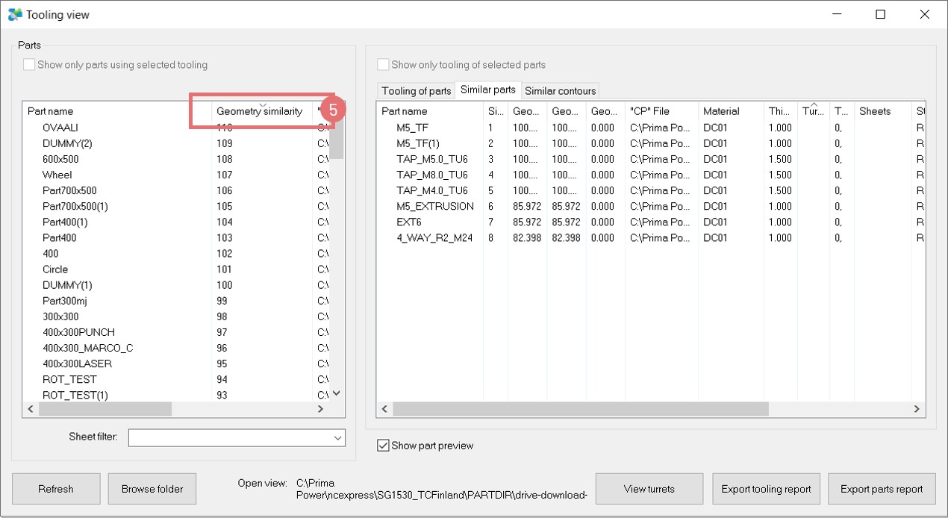The image size is (948, 518).
Task: Enable Show only parts using selected tooling
Action: coord(29,65)
